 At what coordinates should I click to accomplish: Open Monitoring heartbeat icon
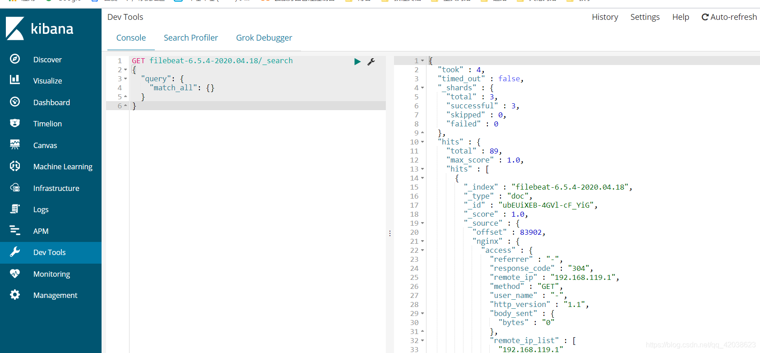coord(15,274)
